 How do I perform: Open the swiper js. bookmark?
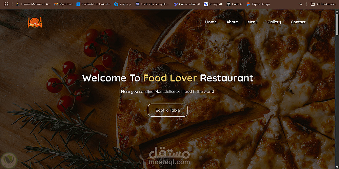123,4
